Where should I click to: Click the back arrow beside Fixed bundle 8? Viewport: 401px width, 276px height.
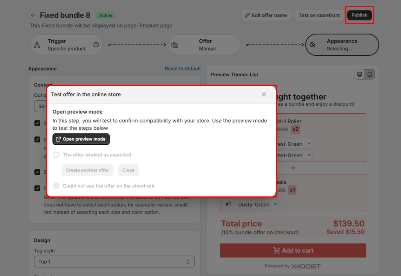pos(33,15)
